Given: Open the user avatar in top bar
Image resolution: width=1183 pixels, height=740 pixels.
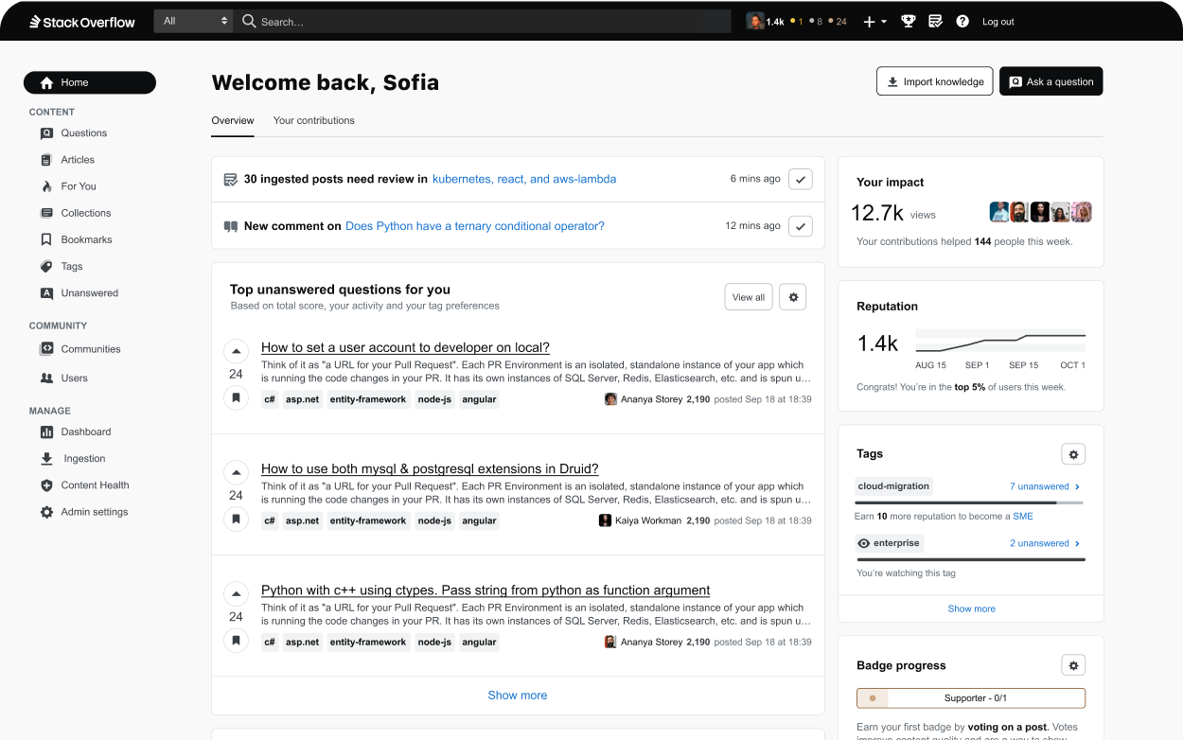Looking at the screenshot, I should point(754,21).
